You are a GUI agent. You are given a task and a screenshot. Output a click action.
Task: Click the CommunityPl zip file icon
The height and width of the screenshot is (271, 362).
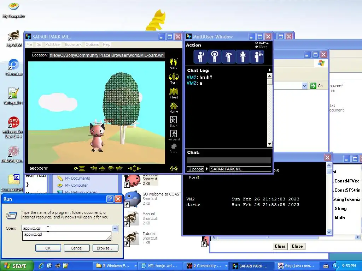click(13, 183)
